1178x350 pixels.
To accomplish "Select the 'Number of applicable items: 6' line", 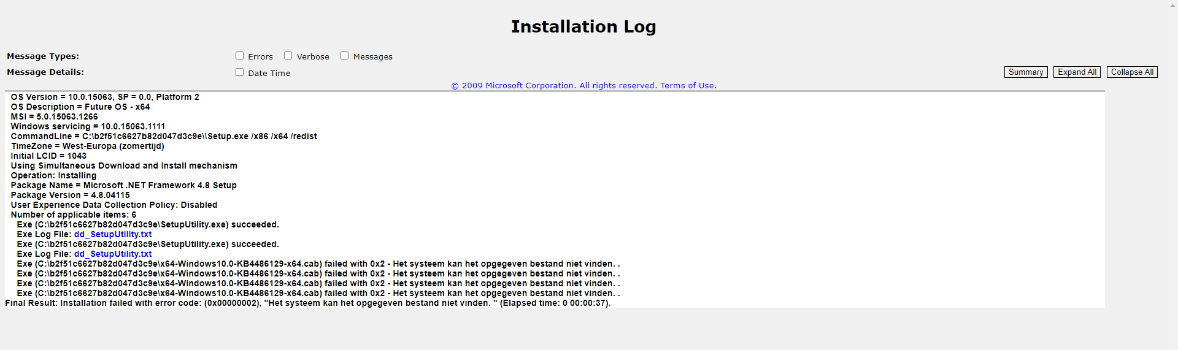I will (x=74, y=215).
